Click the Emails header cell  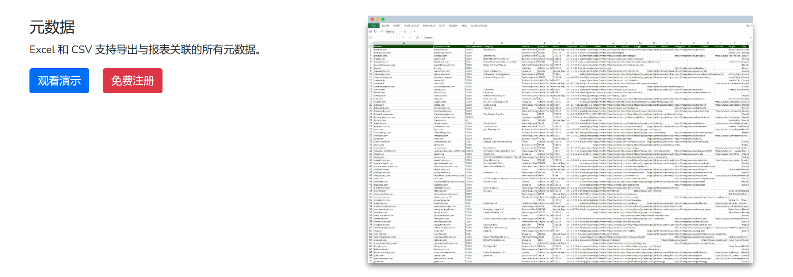click(586, 46)
